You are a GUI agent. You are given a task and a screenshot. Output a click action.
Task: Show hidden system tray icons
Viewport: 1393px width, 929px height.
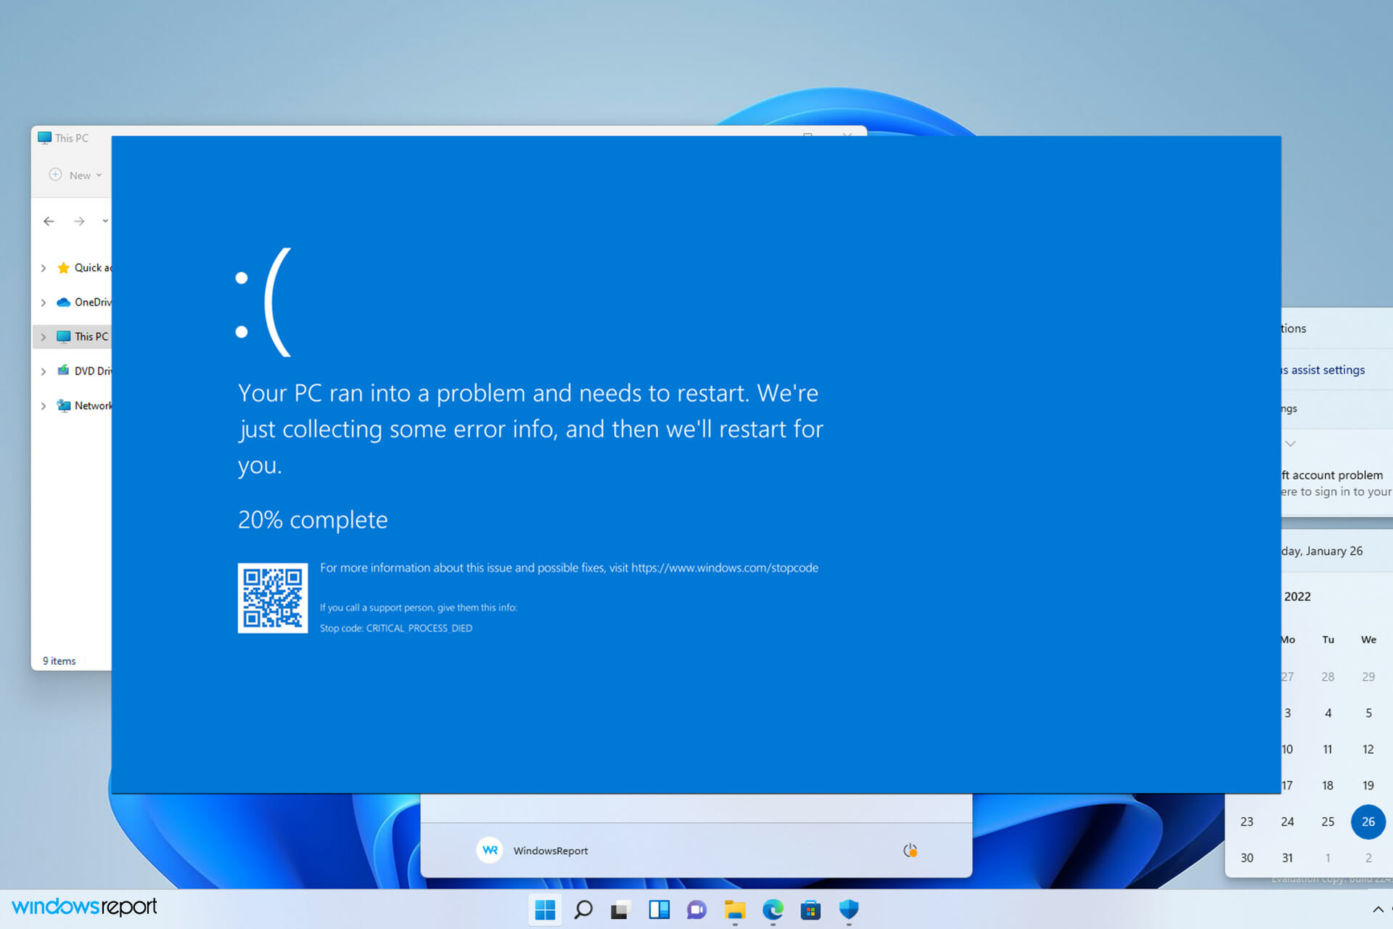point(1378,909)
